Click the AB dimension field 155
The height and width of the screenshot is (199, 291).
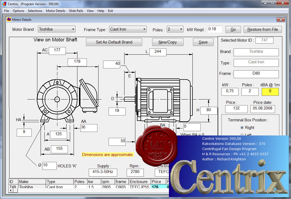(59, 149)
